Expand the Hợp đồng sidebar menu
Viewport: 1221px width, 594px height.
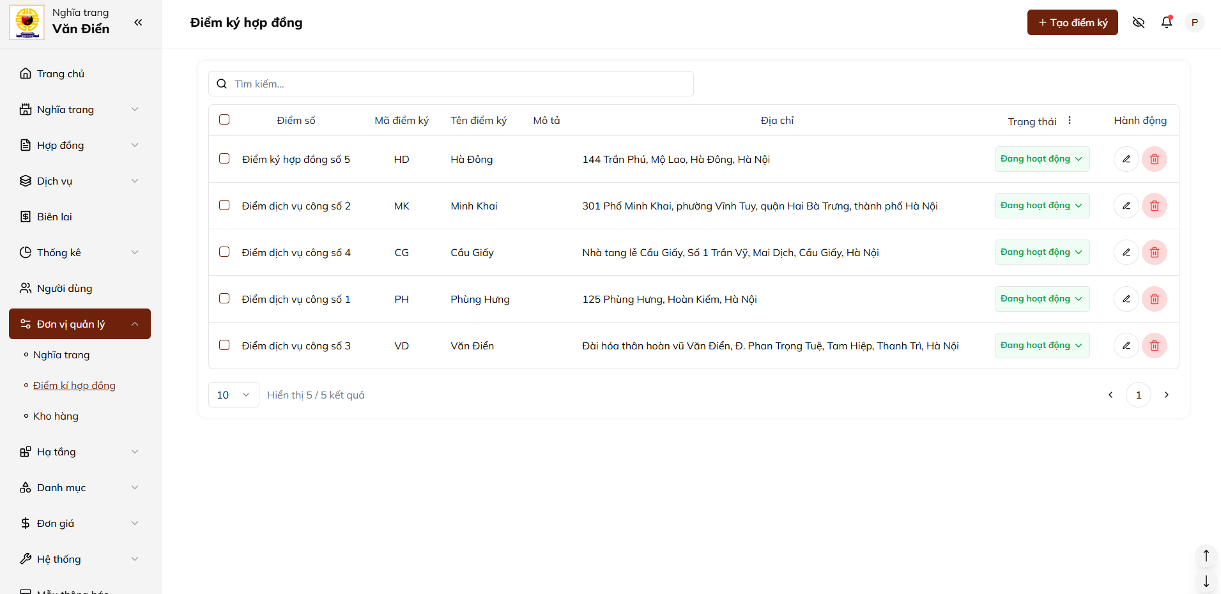79,145
